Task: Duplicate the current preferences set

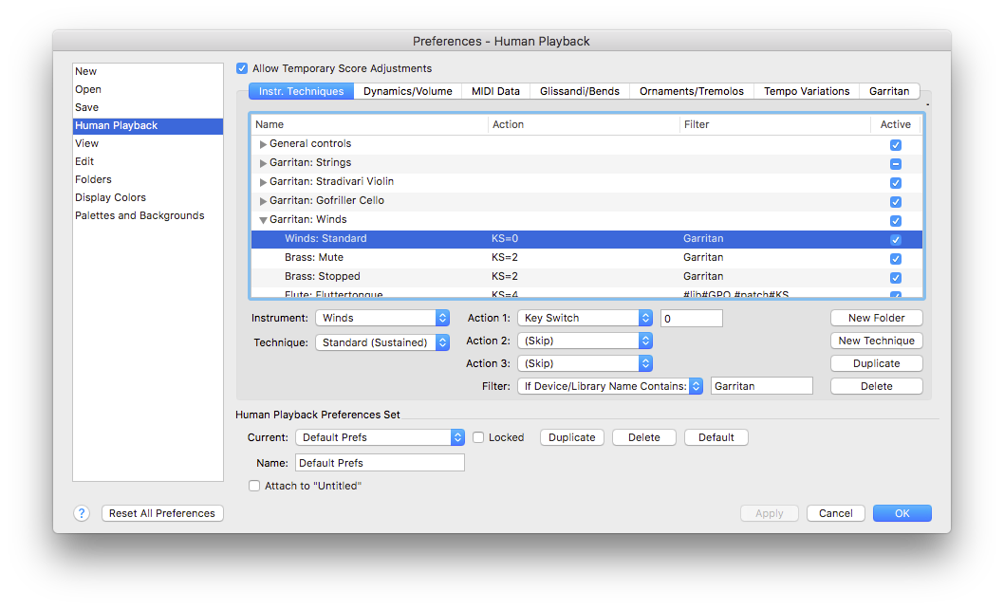Action: (x=572, y=437)
